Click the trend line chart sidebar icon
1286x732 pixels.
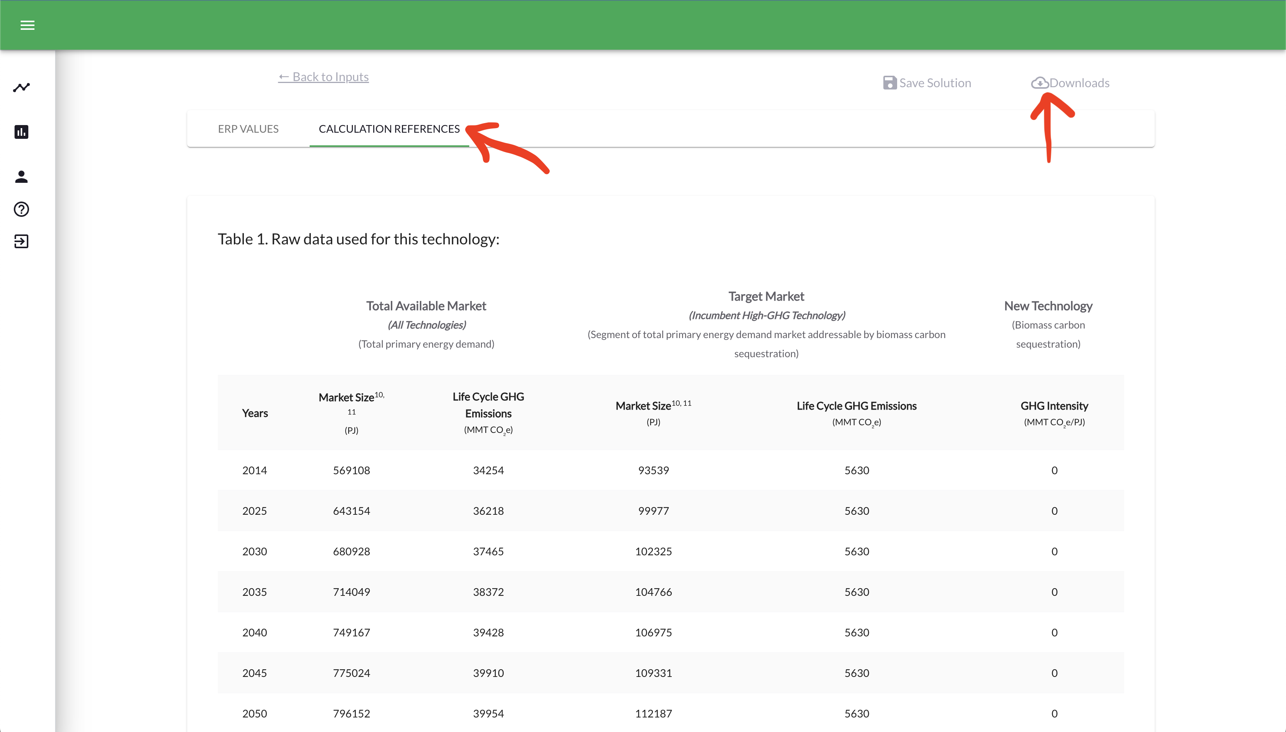(21, 88)
